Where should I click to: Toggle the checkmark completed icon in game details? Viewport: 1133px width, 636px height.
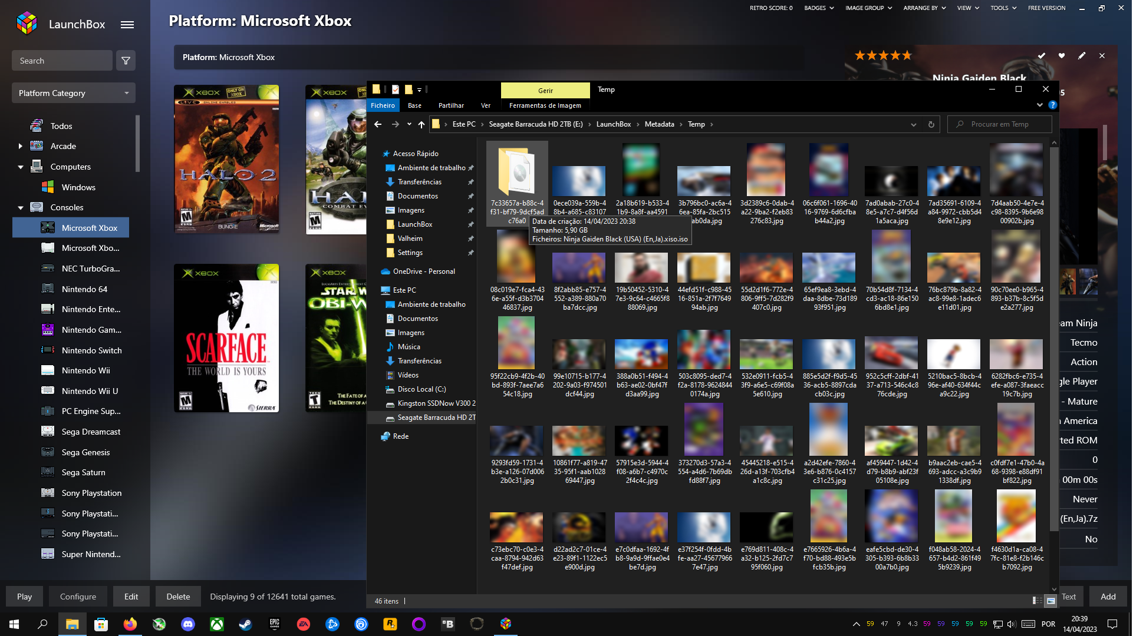[x=1042, y=56]
